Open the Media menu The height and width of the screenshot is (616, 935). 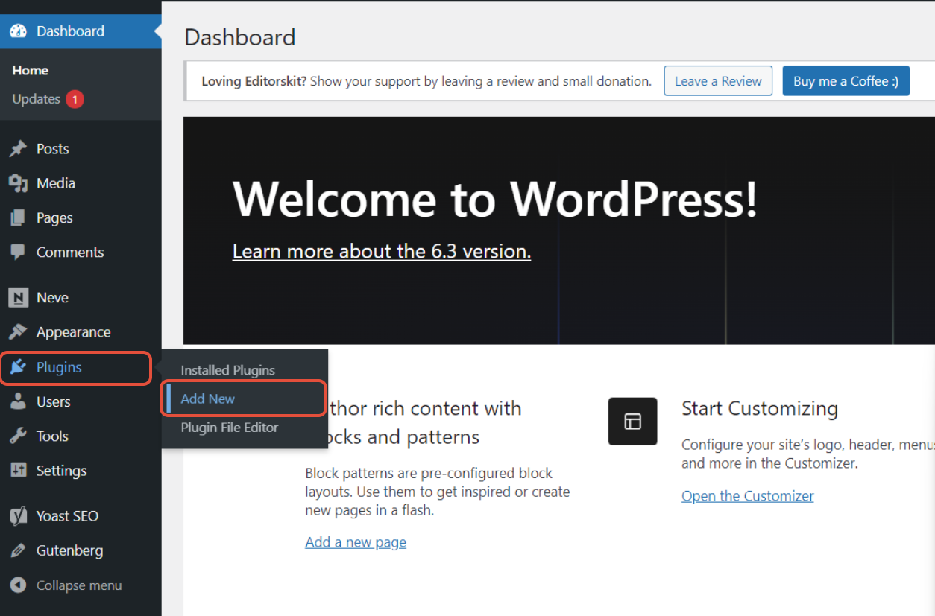pos(81,183)
